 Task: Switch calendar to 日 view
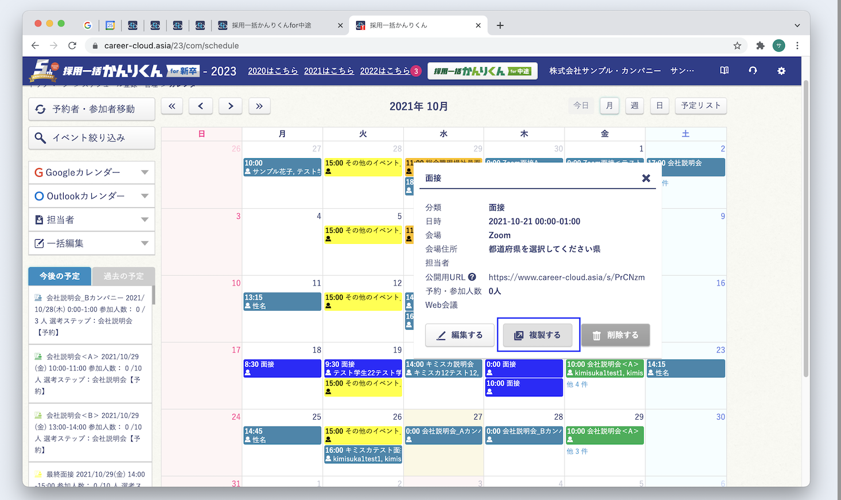click(x=660, y=106)
